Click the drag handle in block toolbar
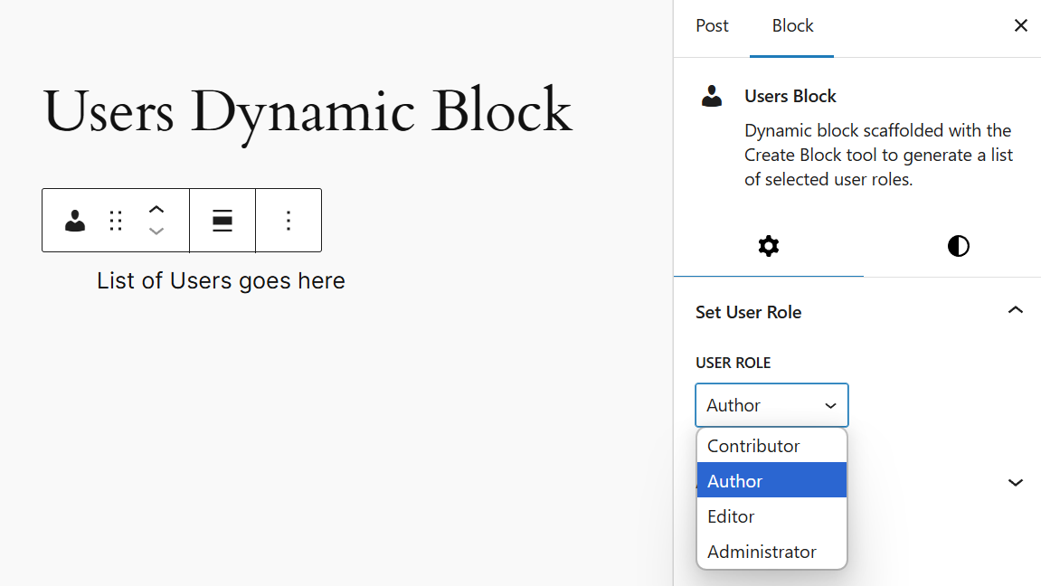 [x=116, y=221]
